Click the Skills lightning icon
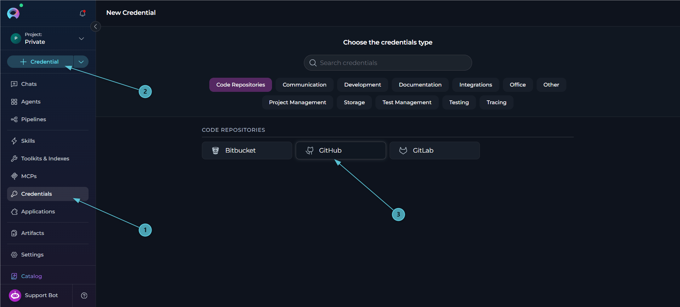 click(14, 141)
